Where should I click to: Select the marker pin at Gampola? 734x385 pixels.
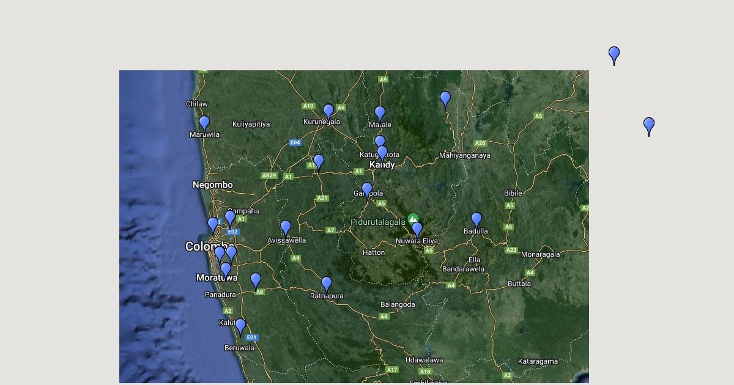[367, 190]
